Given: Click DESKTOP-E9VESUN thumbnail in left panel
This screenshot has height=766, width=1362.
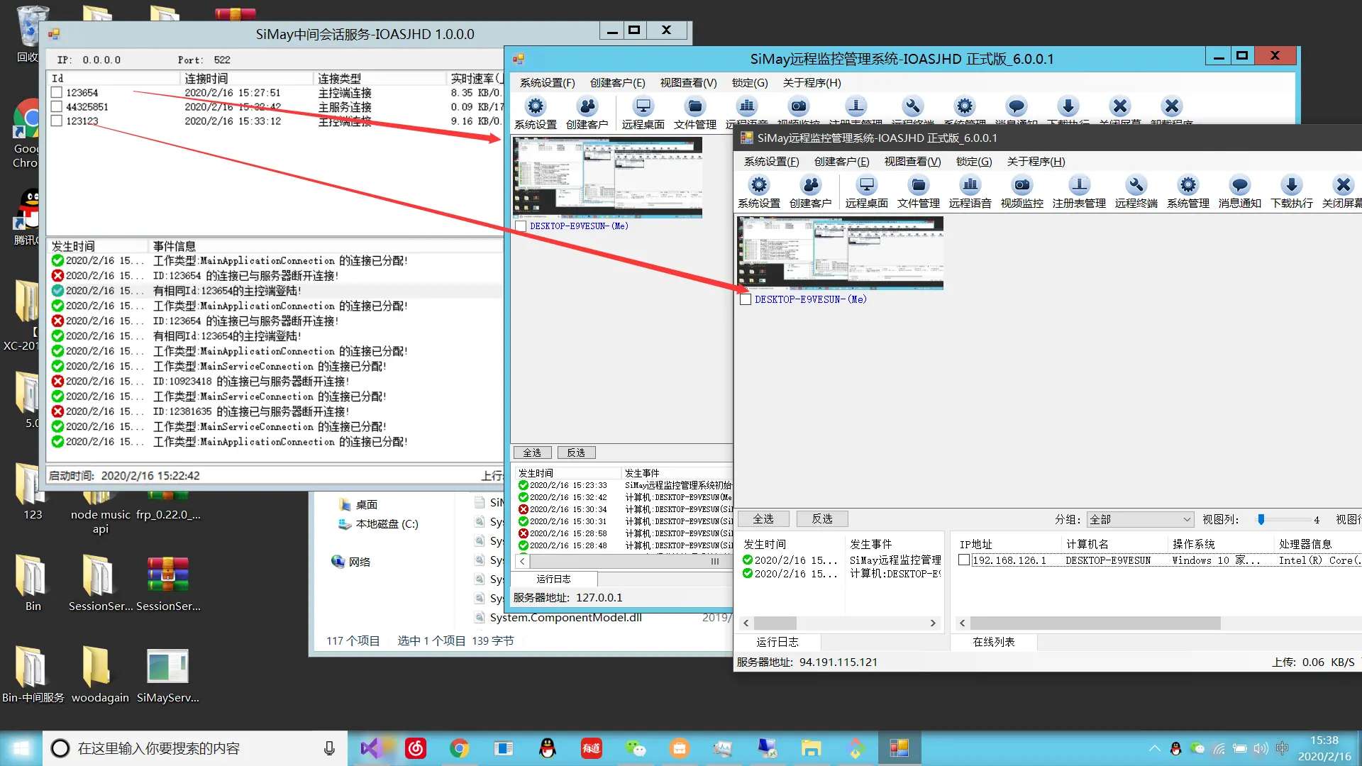Looking at the screenshot, I should click(x=609, y=178).
